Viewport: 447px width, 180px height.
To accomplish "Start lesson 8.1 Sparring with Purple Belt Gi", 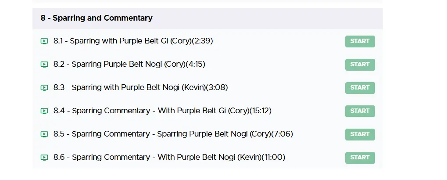I will pyautogui.click(x=360, y=41).
